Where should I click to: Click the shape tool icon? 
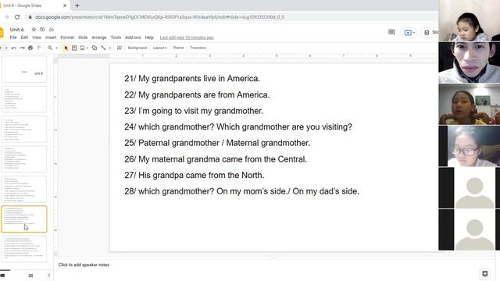point(95,48)
